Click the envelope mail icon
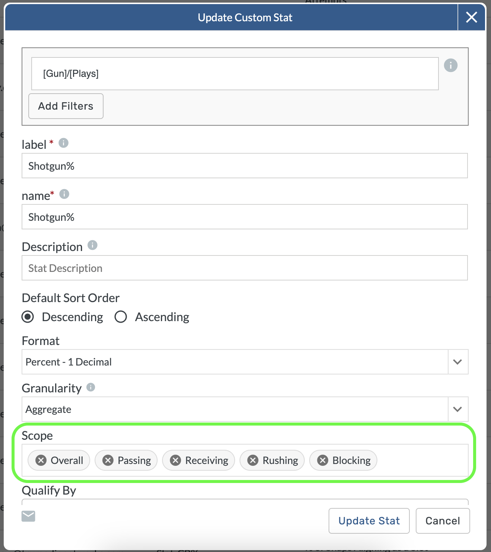 click(x=28, y=516)
